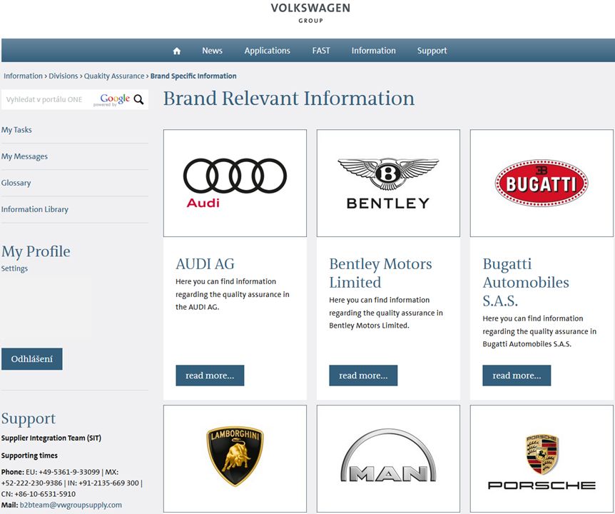Open the Porsche crest logo tile
The width and height of the screenshot is (615, 514).
point(542,458)
